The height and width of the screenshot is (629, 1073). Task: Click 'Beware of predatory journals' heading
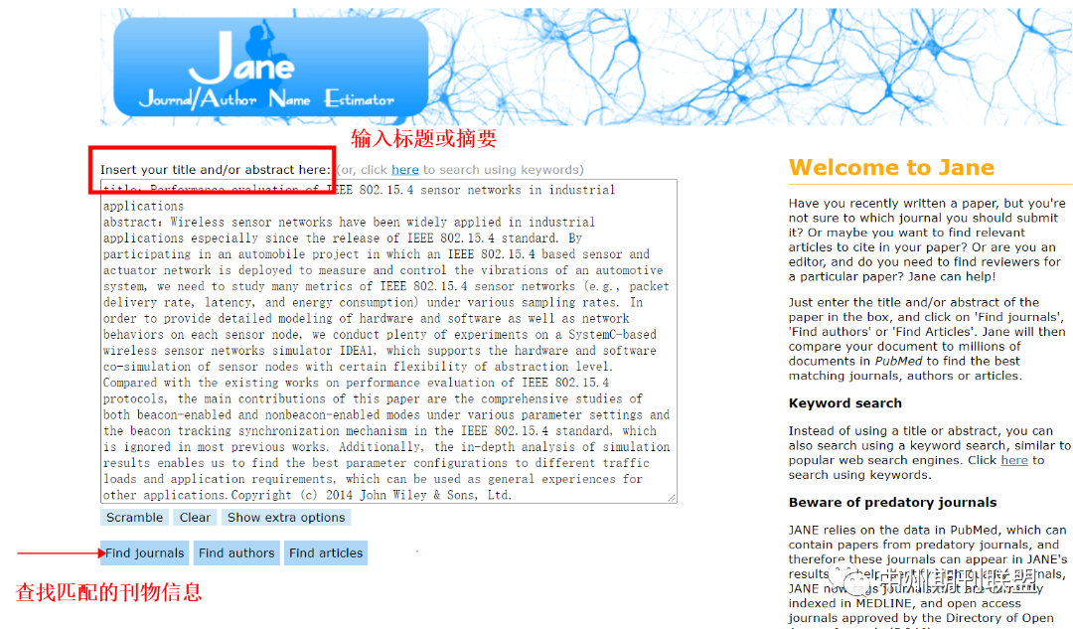[x=892, y=503]
